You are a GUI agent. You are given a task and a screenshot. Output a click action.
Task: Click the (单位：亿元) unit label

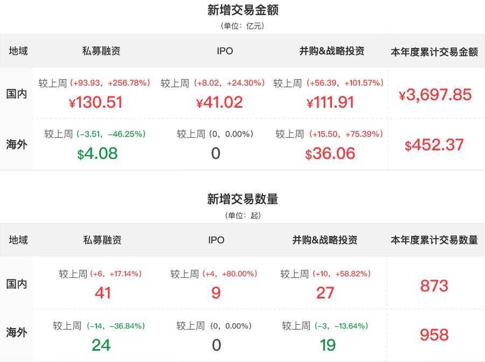(242, 26)
